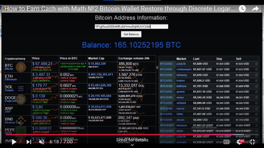
Task: Collapse the market panel using the left arrow
Action: [157, 68]
